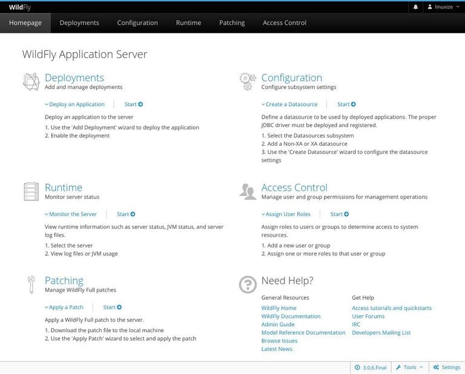This screenshot has height=374, width=465.
Task: Collapse the Deploy an Application section
Action: [x=75, y=104]
